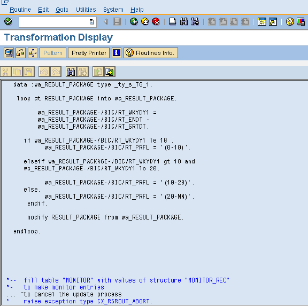Click the Previous Page icon
The image size is (308, 306).
[223, 21]
